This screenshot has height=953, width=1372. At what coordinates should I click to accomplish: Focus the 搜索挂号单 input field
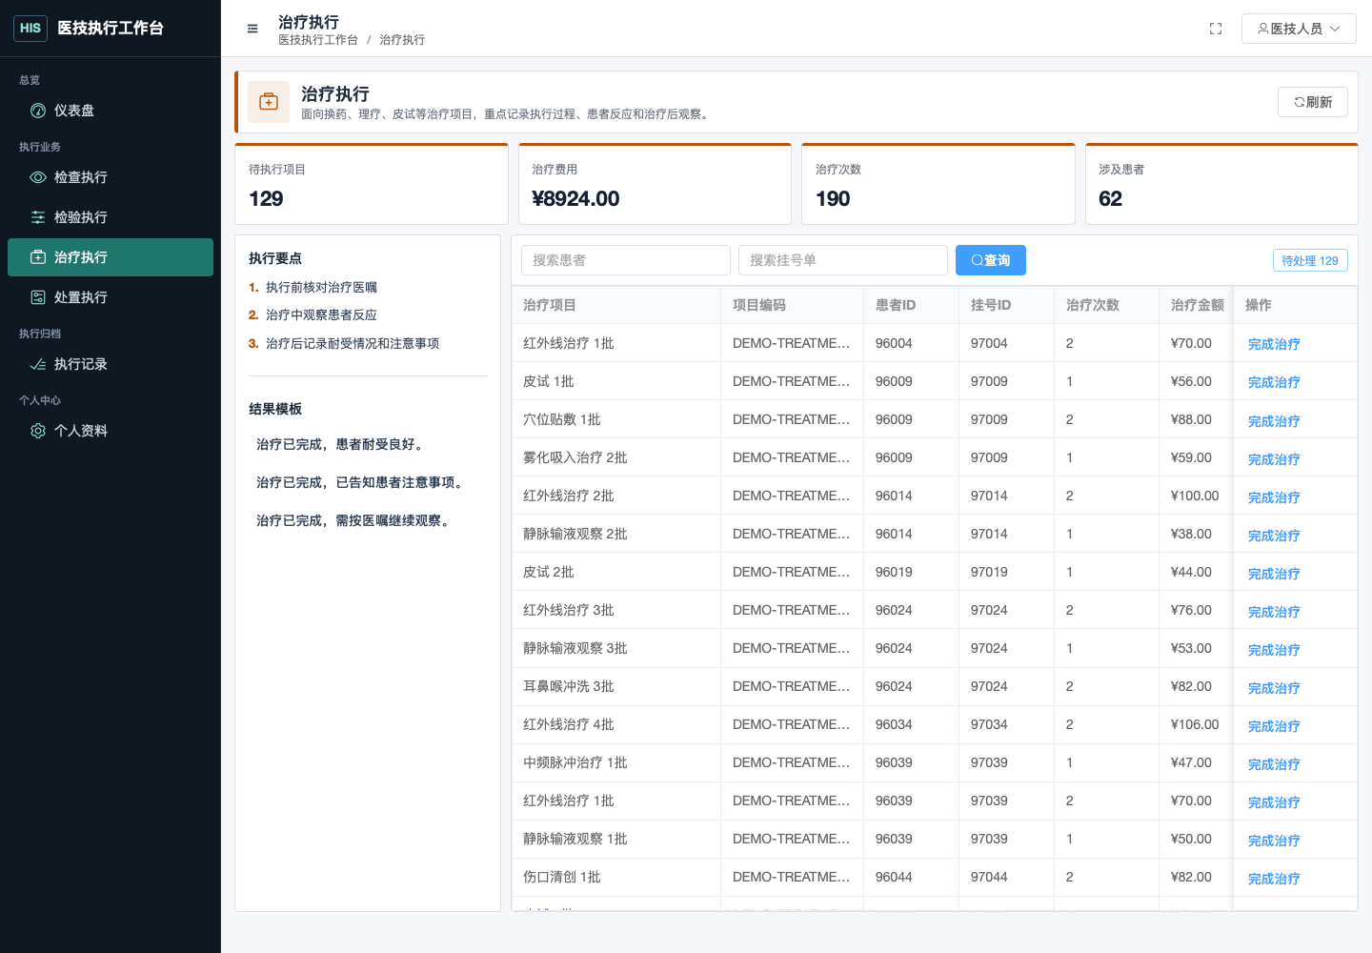point(843,260)
